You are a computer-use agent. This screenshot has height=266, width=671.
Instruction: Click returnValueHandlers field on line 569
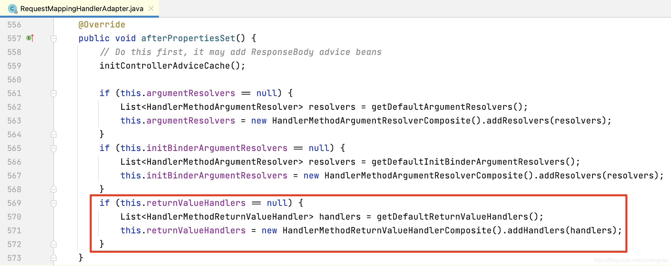tap(196, 203)
